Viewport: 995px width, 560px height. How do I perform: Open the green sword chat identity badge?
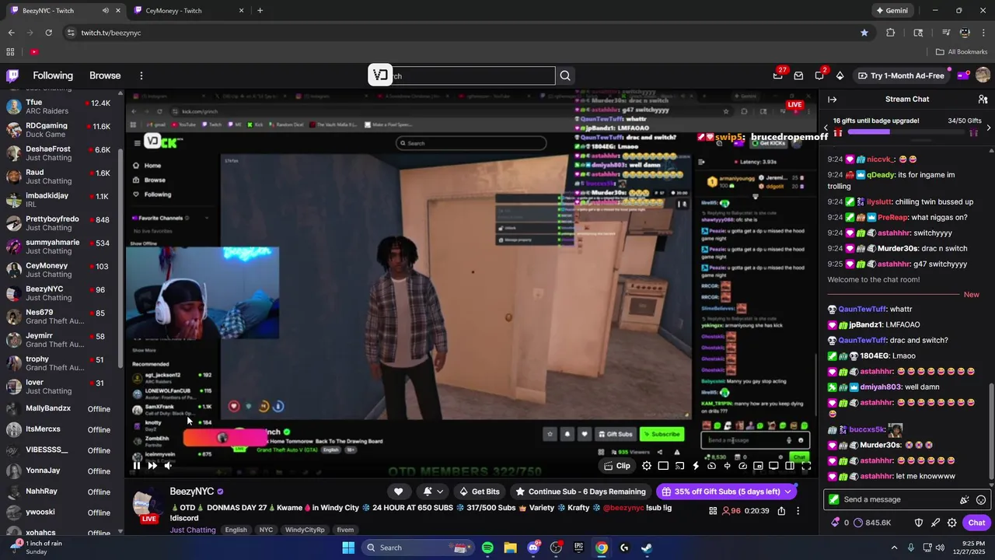click(x=834, y=499)
